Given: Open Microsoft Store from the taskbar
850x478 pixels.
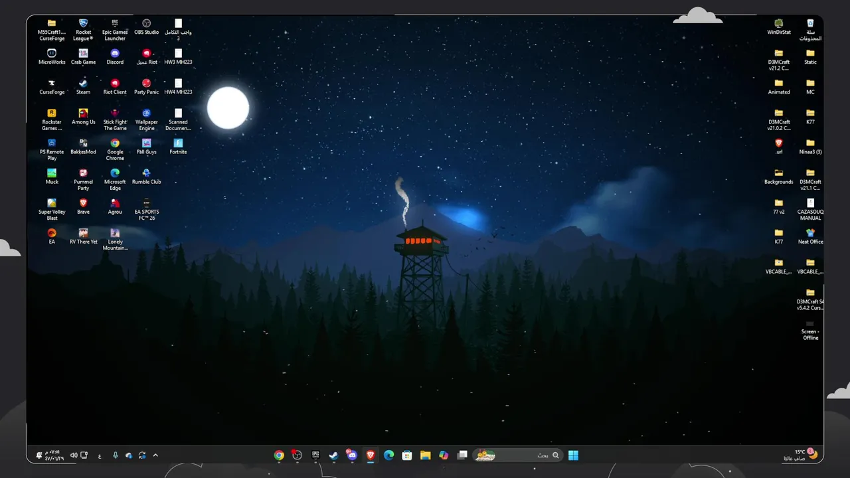Looking at the screenshot, I should (407, 455).
